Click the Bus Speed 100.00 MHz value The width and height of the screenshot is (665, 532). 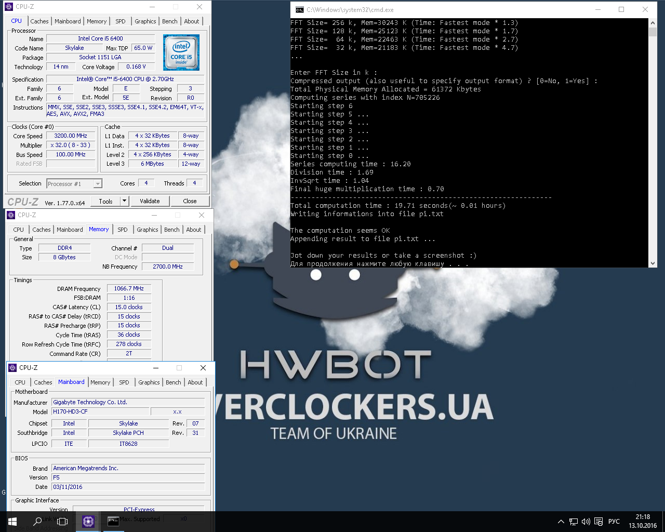(x=71, y=154)
